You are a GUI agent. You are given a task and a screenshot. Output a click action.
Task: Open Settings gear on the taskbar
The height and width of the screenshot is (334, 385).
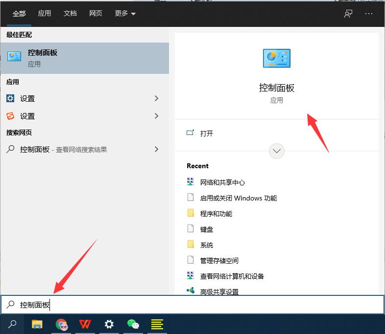pos(109,324)
